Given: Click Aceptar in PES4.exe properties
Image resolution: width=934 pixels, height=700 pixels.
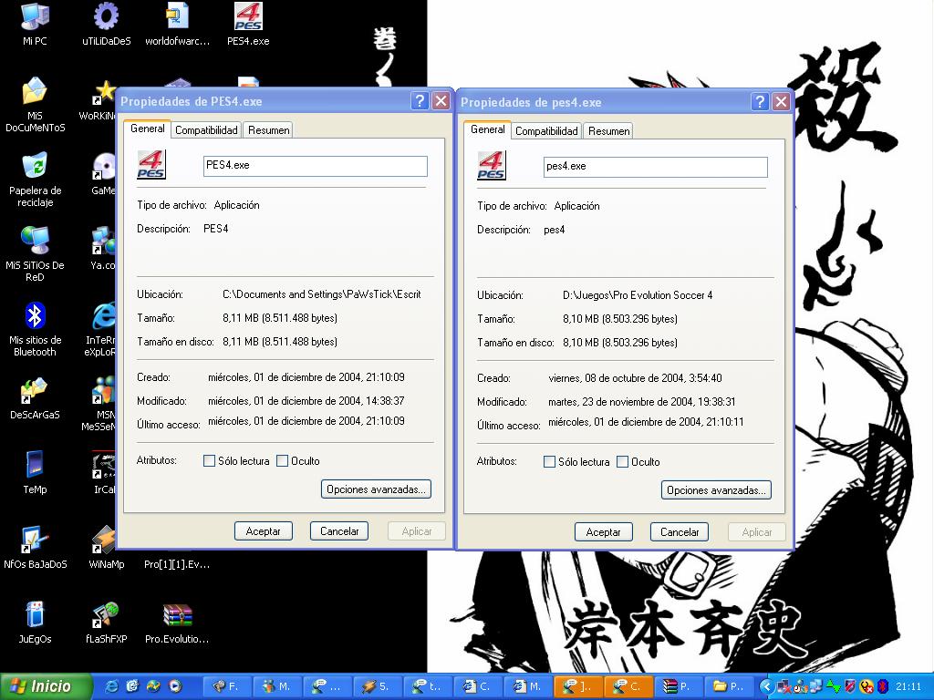Looking at the screenshot, I should (264, 531).
